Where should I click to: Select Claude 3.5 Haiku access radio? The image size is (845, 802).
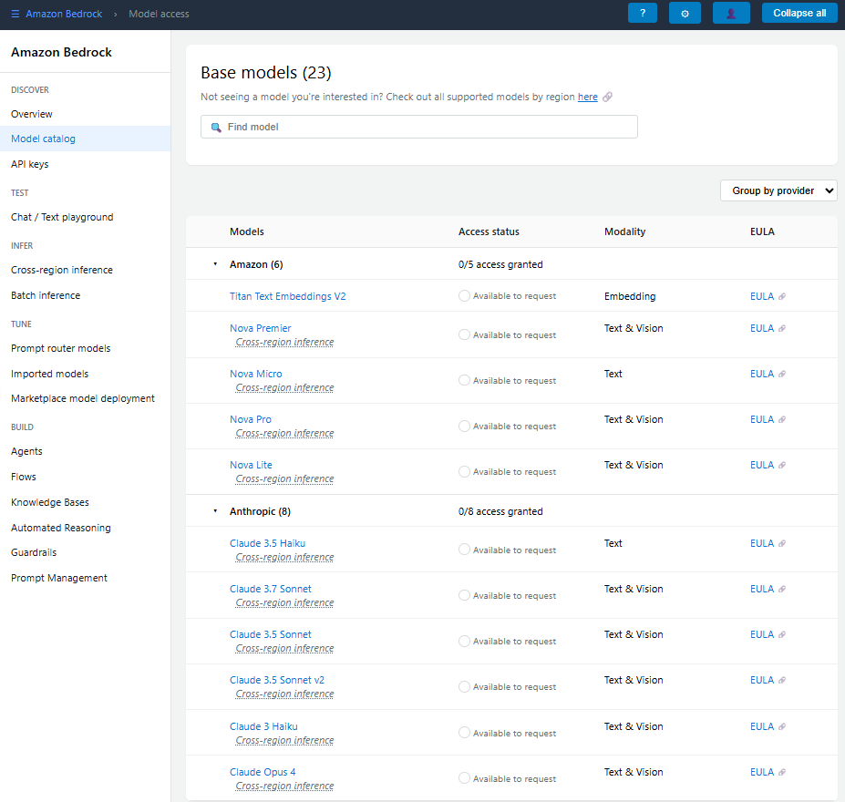point(464,550)
